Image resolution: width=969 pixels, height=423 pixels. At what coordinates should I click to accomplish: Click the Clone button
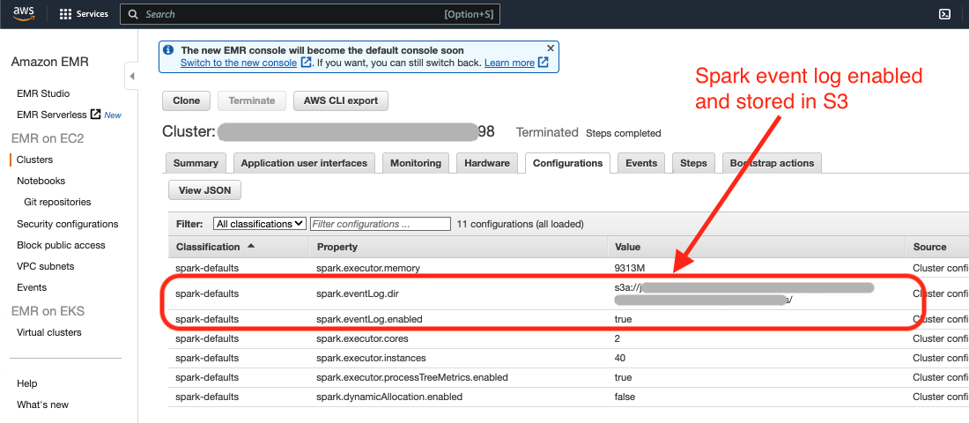coord(186,100)
